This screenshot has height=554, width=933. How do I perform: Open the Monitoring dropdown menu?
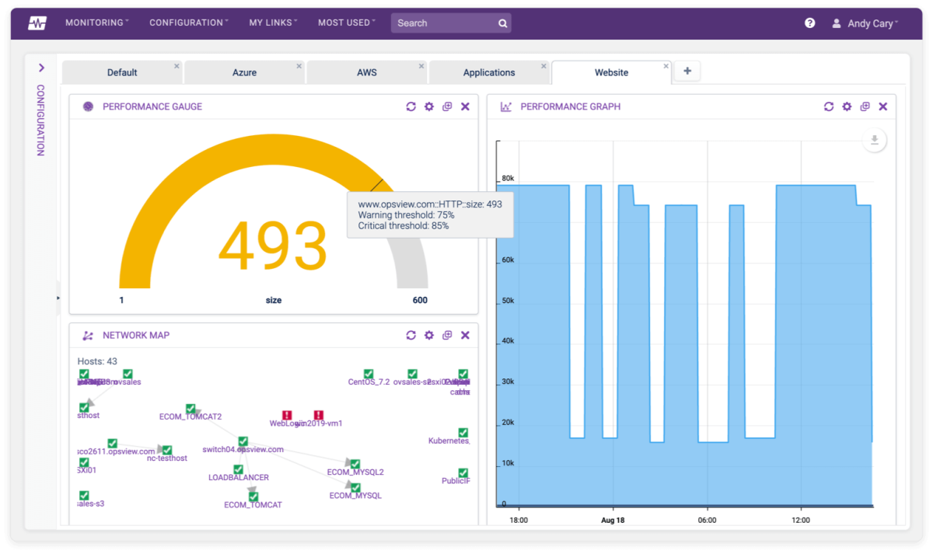(93, 23)
